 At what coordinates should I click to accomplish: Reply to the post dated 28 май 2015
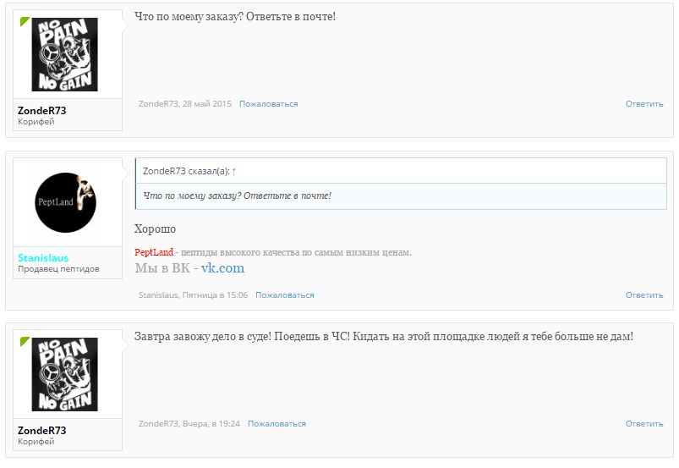[644, 104]
